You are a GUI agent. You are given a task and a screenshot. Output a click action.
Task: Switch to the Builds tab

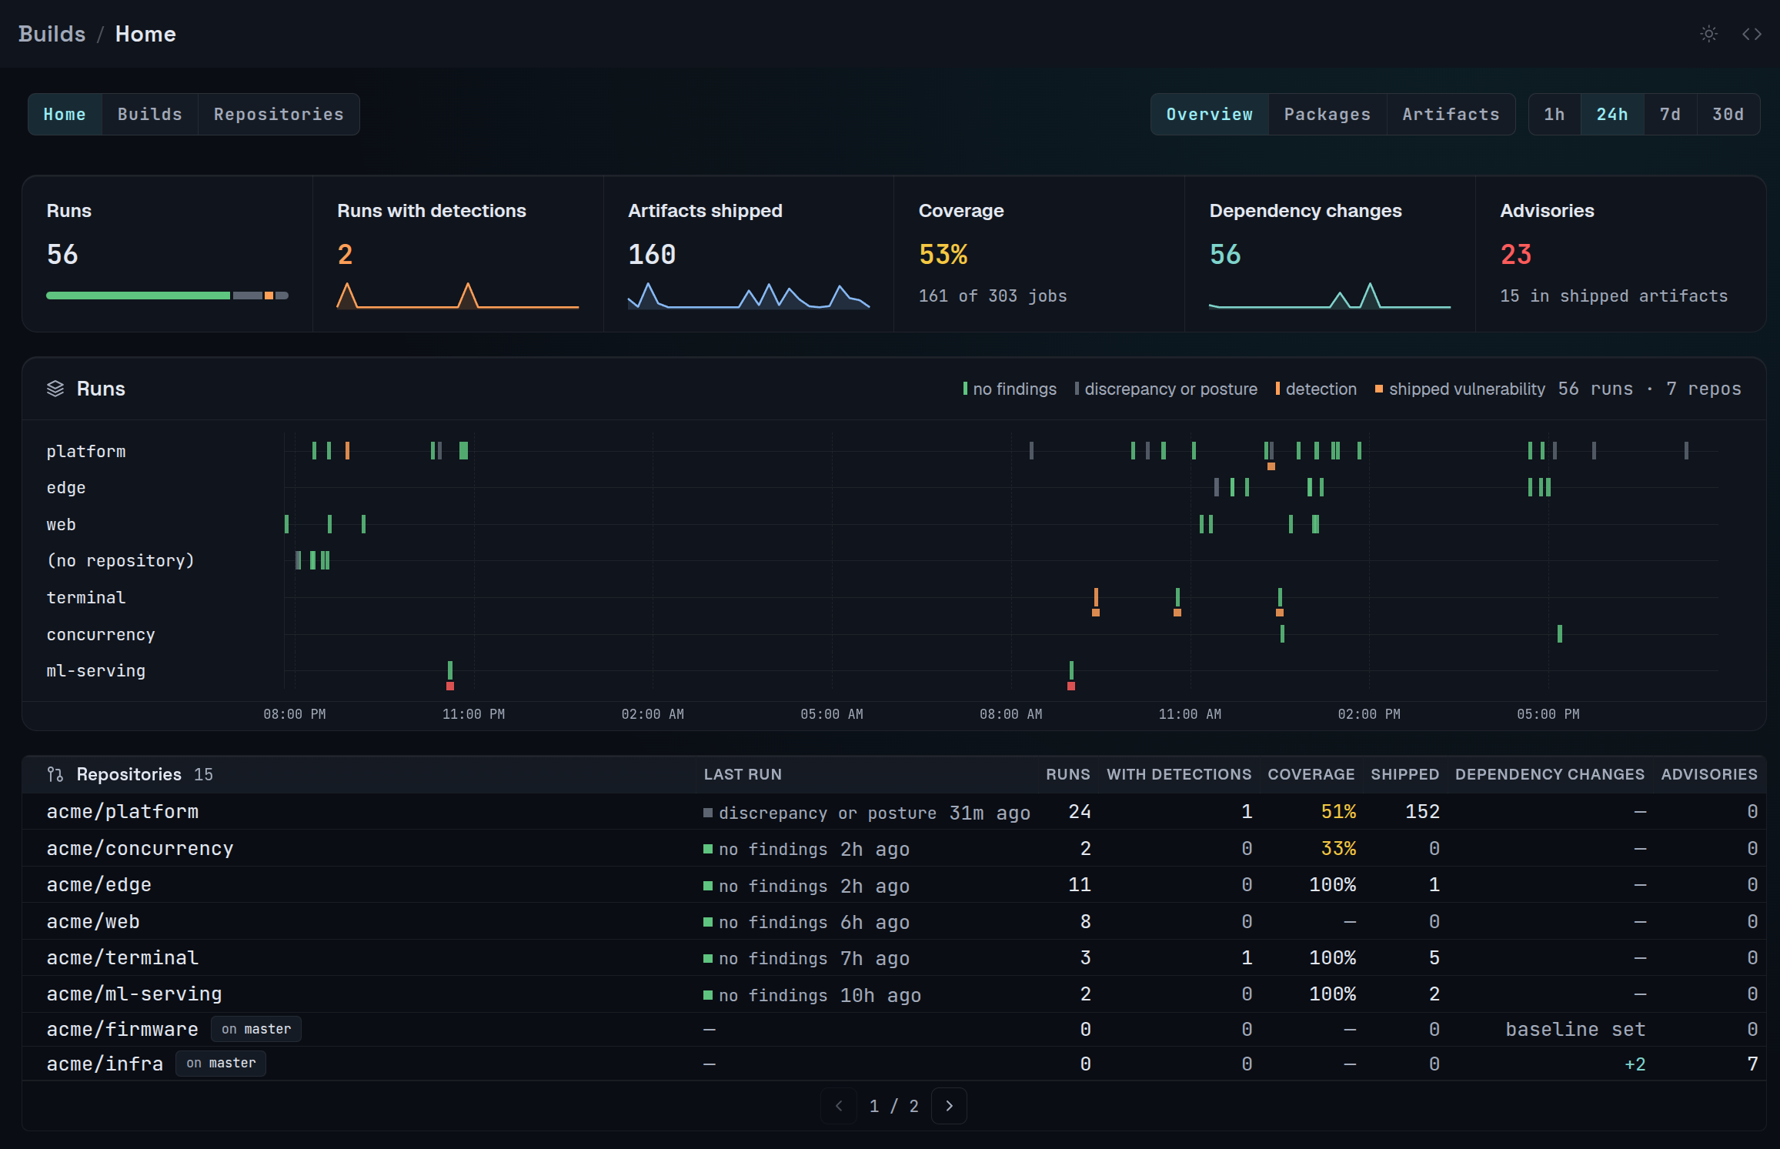(x=150, y=115)
